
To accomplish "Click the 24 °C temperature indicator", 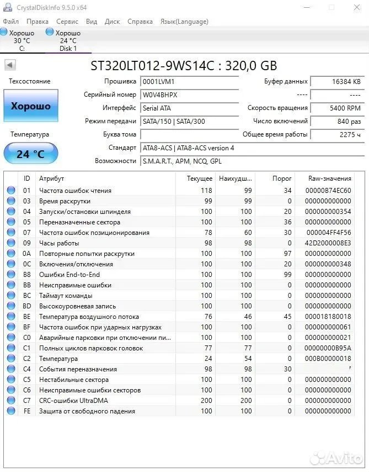I will [31, 154].
